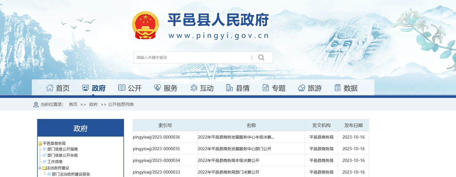This screenshot has width=456, height=177.
Task: Click the 发布日期 column header
Action: [353, 125]
